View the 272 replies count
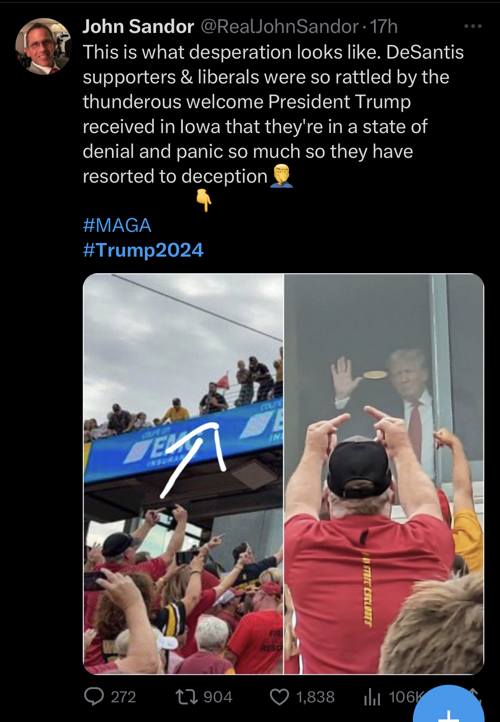 (x=124, y=697)
